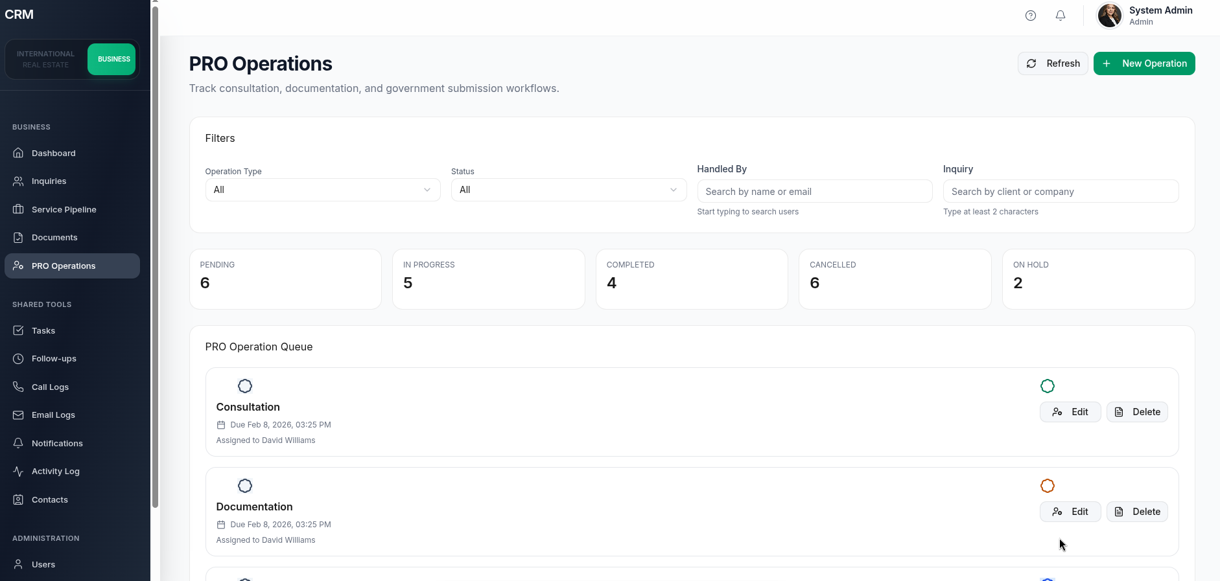Open Service Pipeline in sidebar
Viewport: 1220px width, 581px height.
72,209
